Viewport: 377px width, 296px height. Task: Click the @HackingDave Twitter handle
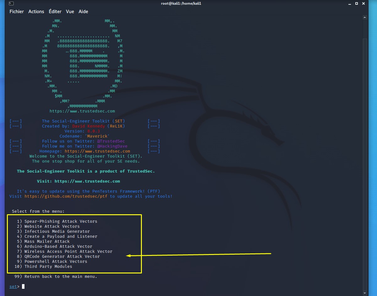tap(112, 146)
